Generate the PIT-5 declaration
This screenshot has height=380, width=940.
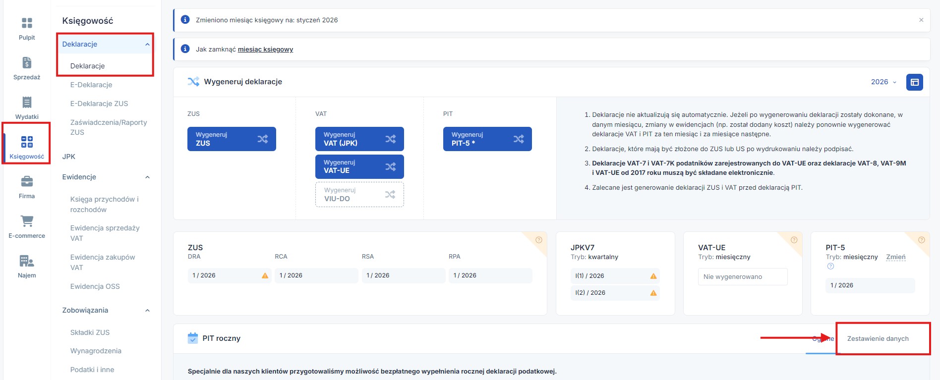coord(487,139)
